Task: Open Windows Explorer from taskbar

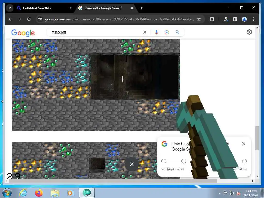Action: [55, 193]
